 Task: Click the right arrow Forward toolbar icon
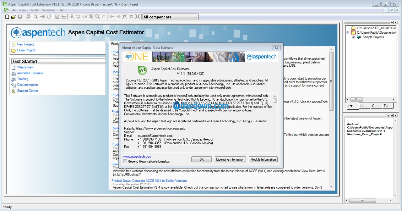coord(118,17)
